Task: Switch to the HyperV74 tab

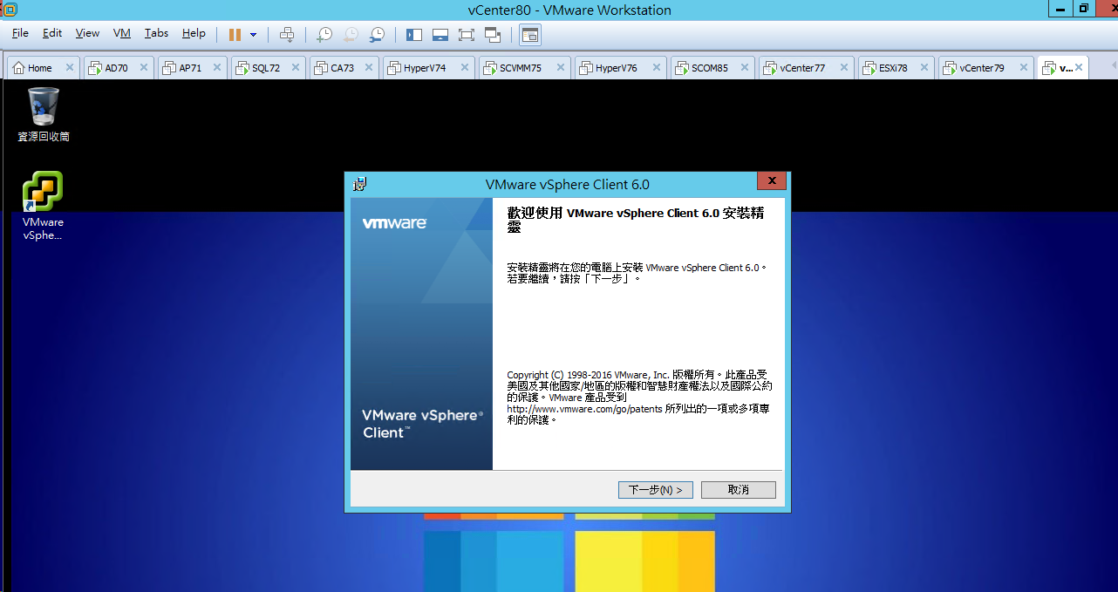Action: click(425, 68)
